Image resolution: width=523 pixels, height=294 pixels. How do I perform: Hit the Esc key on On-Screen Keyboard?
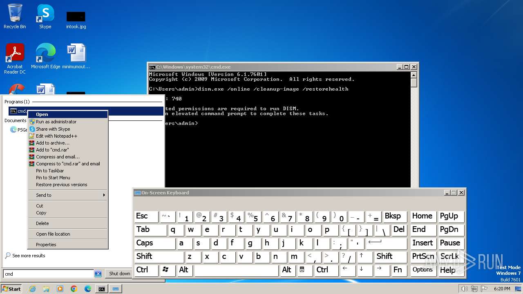(146, 216)
